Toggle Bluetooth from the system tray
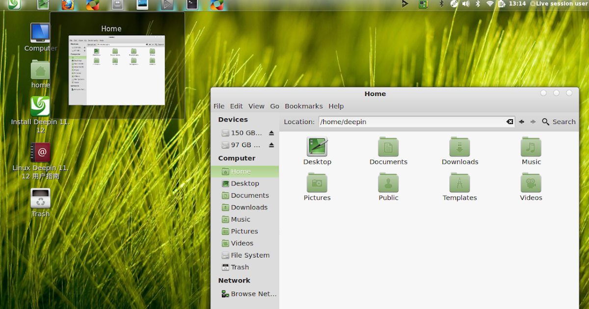The width and height of the screenshot is (589, 309). pyautogui.click(x=478, y=4)
